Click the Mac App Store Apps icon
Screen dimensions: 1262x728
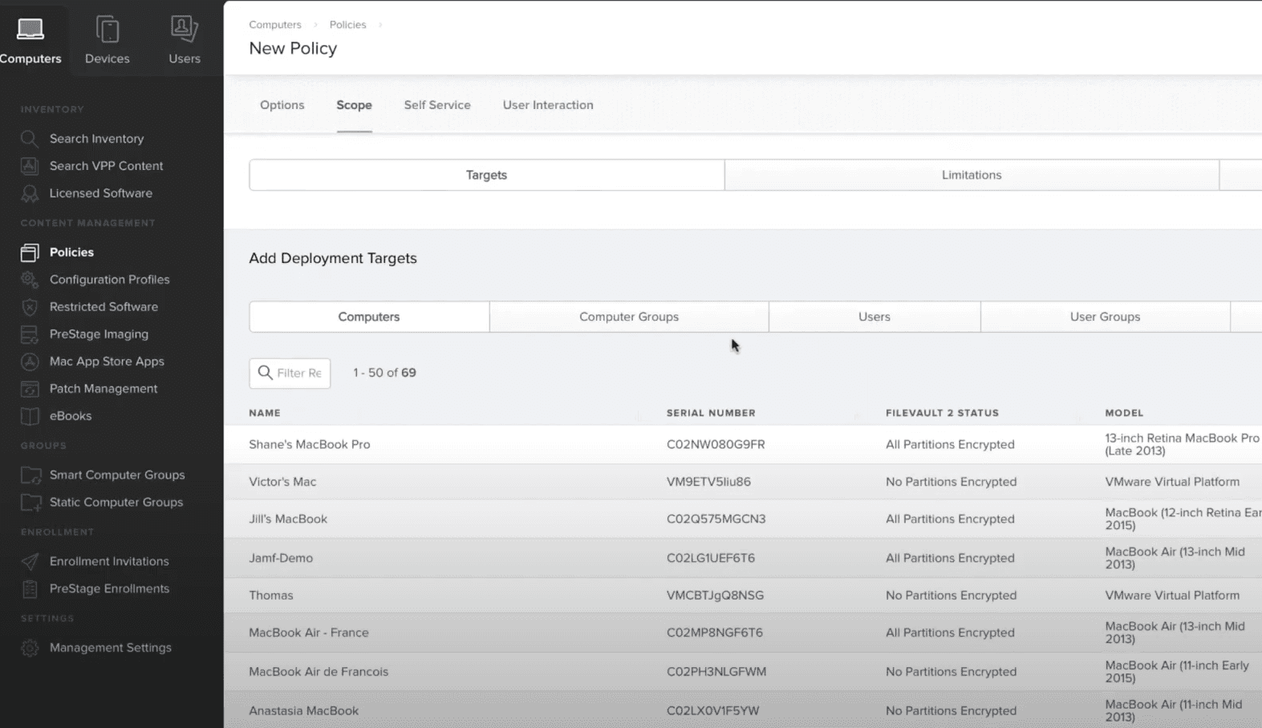click(30, 362)
